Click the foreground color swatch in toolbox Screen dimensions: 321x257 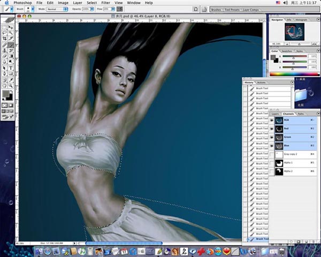click(x=6, y=94)
